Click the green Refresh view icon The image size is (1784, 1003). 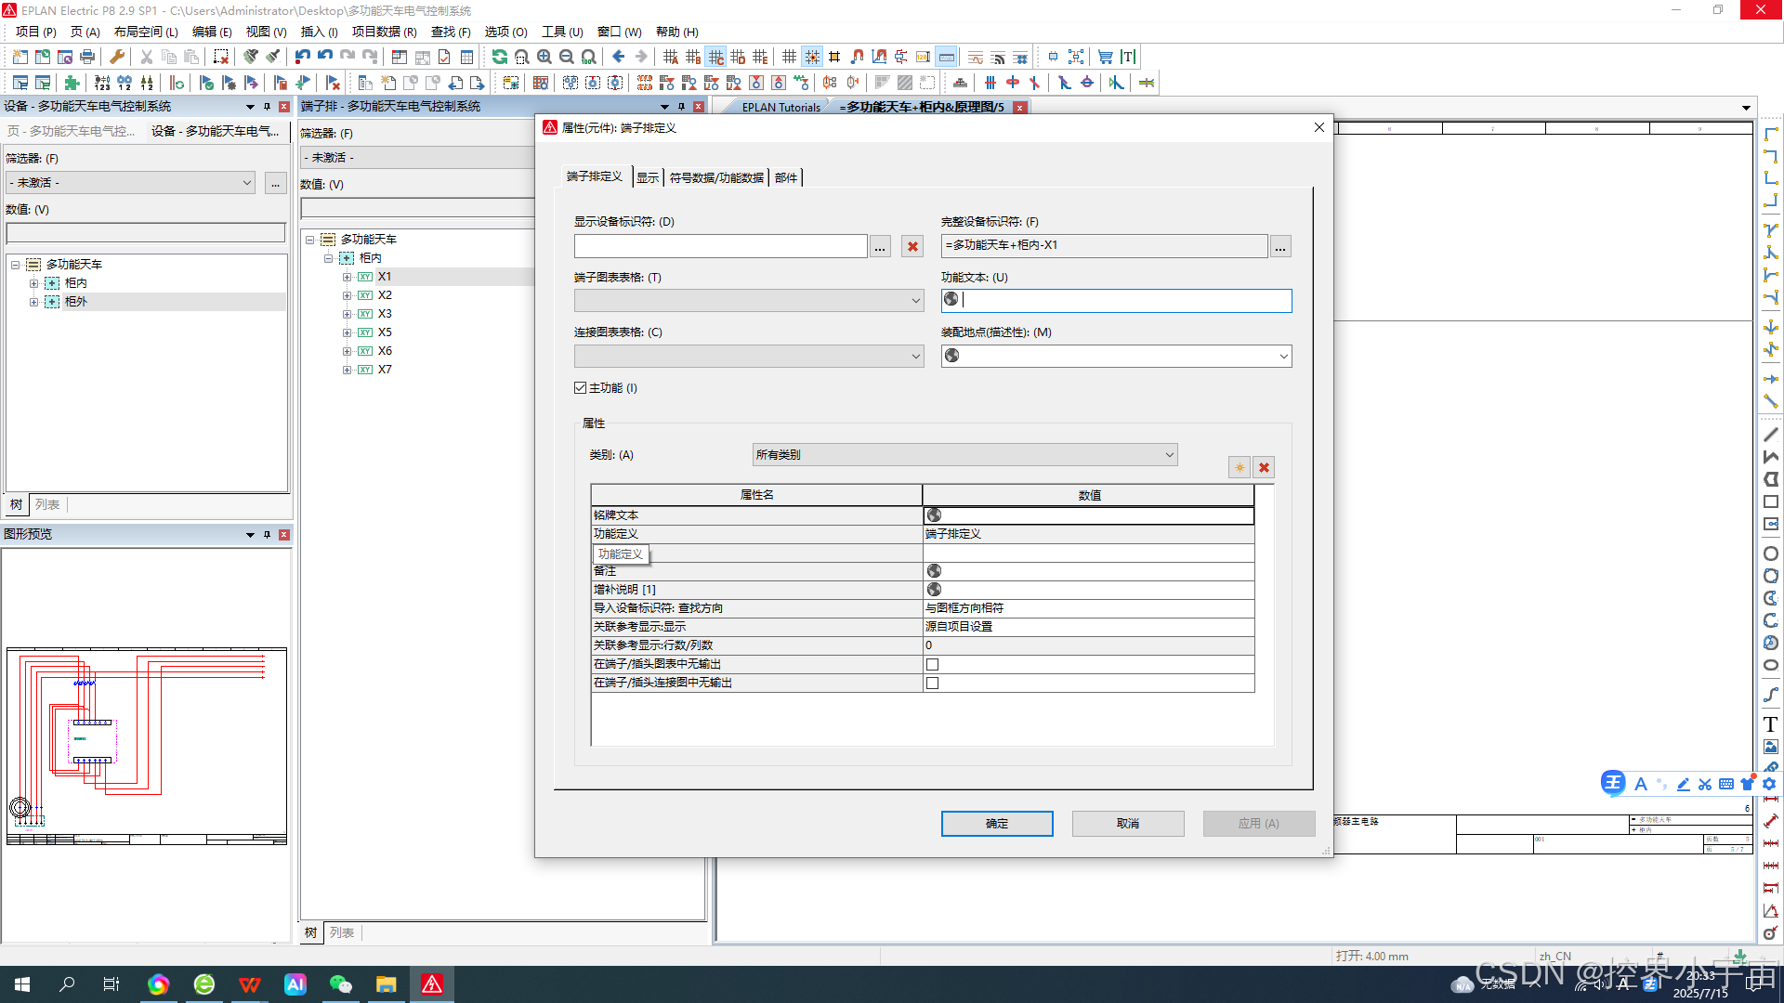pyautogui.click(x=500, y=58)
